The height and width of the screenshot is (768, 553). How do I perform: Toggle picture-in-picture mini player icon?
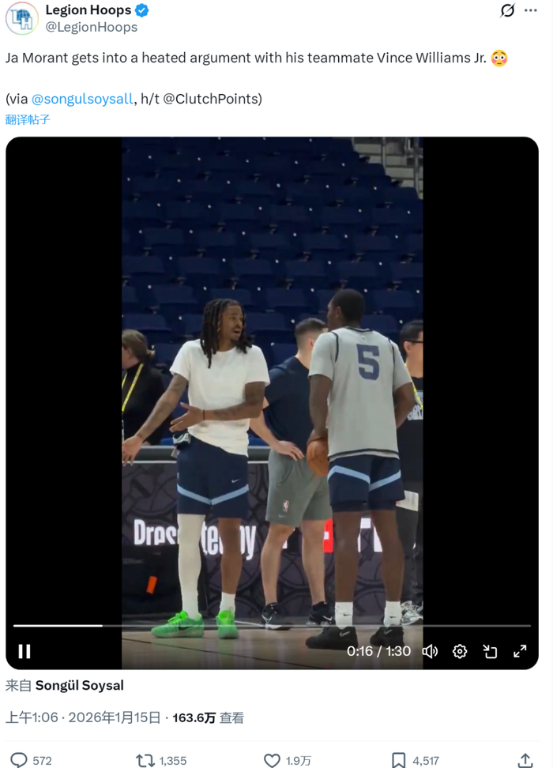click(x=490, y=651)
